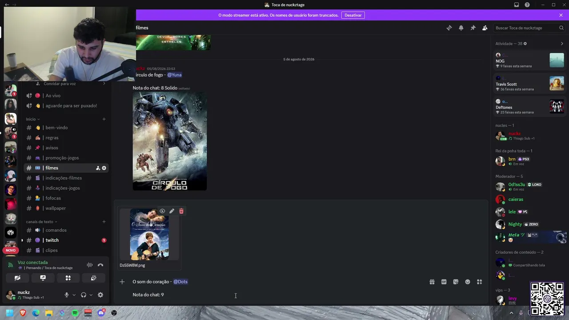Open the comandos channel
The width and height of the screenshot is (569, 320).
[66, 230]
